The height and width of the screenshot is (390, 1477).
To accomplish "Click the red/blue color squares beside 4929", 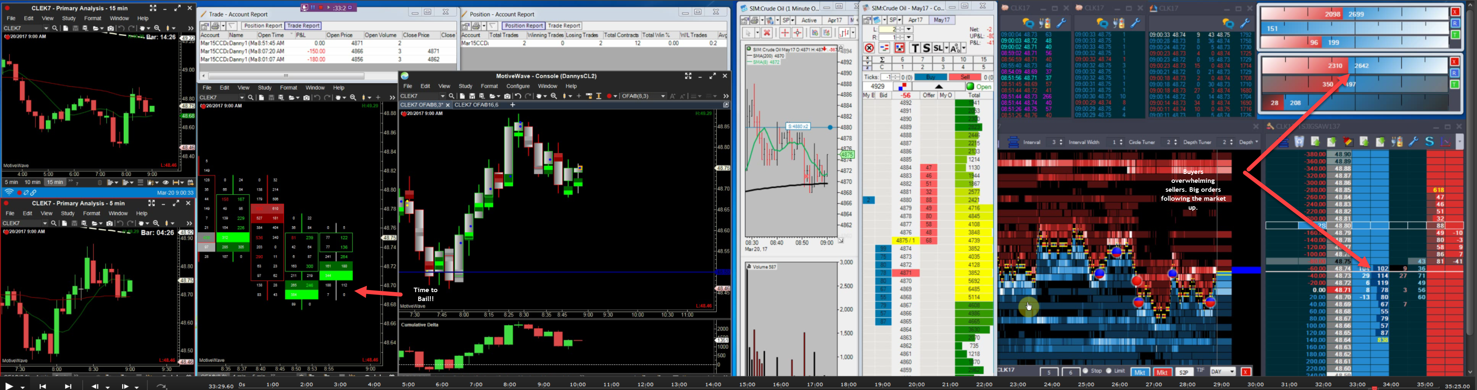I will (902, 87).
